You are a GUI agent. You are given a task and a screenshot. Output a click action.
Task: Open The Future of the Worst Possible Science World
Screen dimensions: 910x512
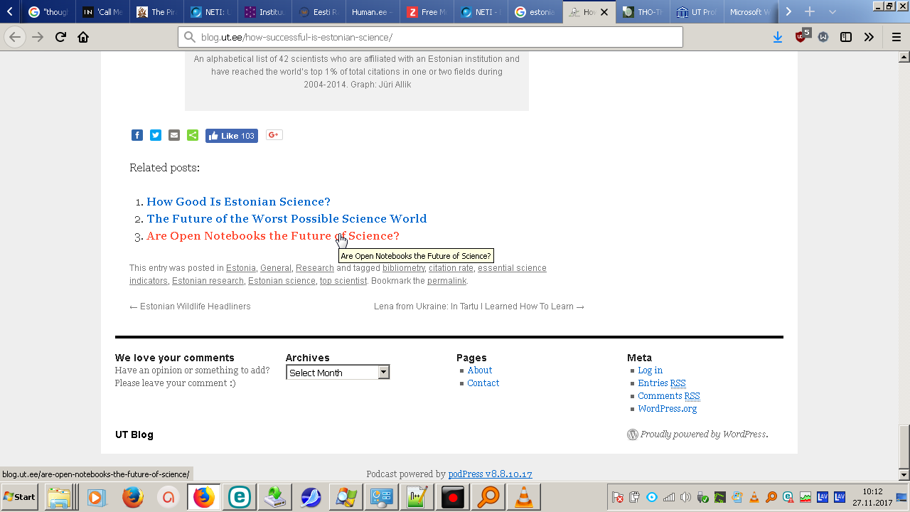(287, 219)
